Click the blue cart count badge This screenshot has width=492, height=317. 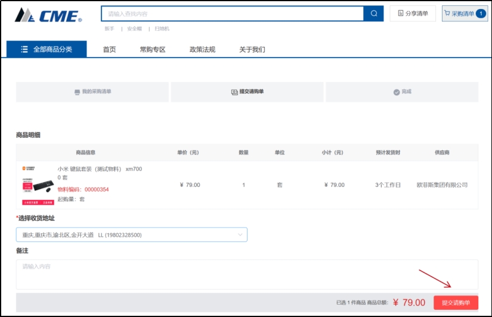[481, 14]
